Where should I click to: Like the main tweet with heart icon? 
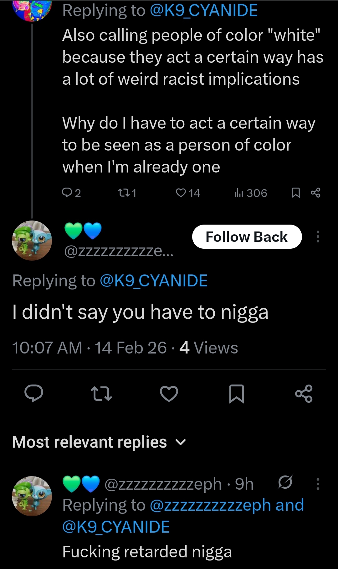pyautogui.click(x=169, y=393)
